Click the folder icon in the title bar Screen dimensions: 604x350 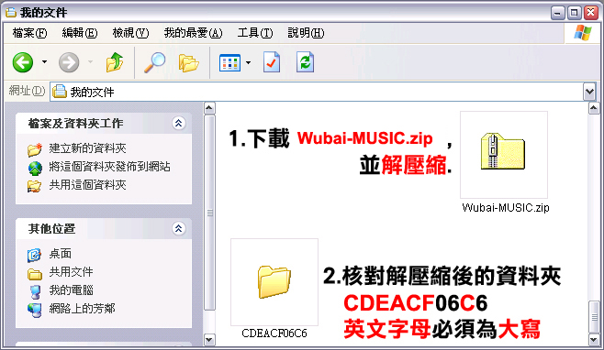click(11, 12)
